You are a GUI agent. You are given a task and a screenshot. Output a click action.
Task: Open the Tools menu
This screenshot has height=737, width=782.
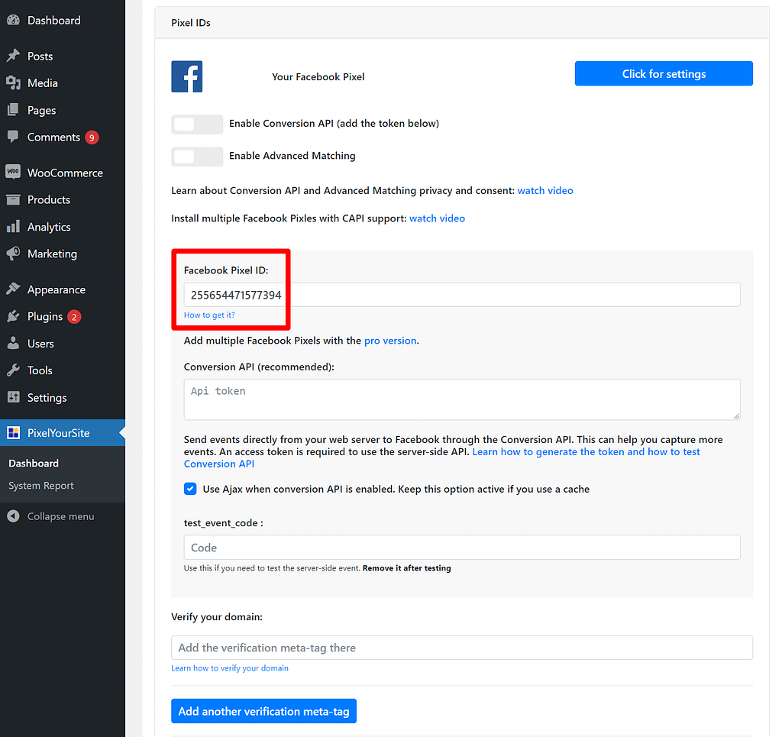point(63,370)
